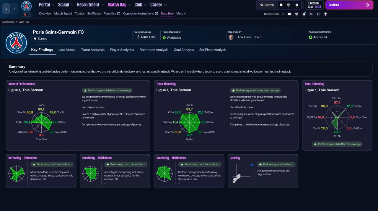The image size is (378, 211).
Task: Click Match Day in the breadcrumb
Action: tap(9, 22)
